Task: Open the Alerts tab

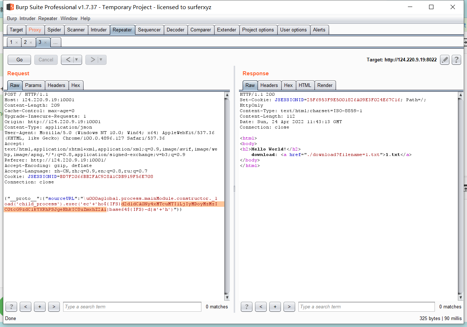Action: (x=319, y=30)
